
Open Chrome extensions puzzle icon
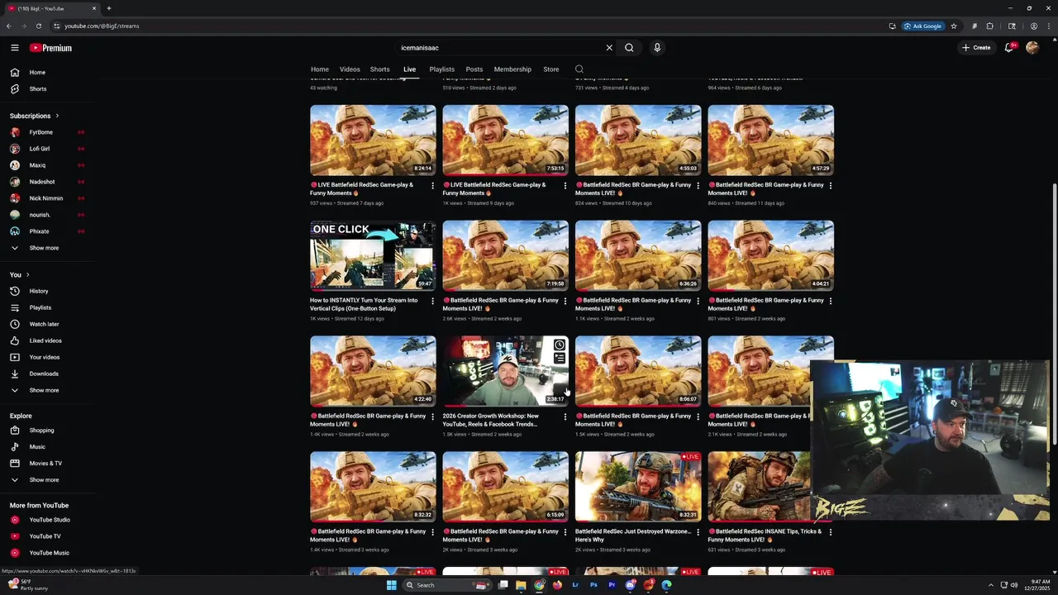pos(990,26)
